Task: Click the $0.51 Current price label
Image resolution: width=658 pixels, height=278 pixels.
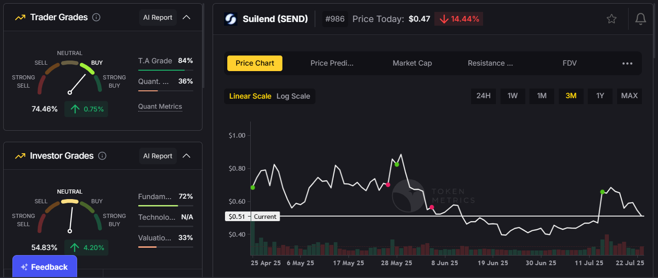Action: (252, 217)
